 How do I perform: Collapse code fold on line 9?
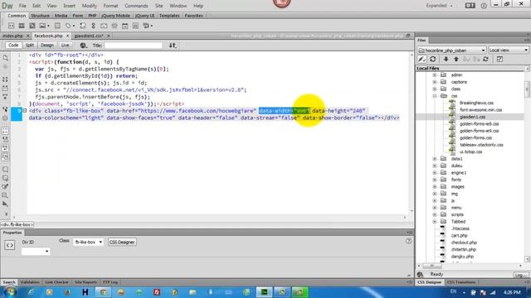pyautogui.click(x=25, y=110)
